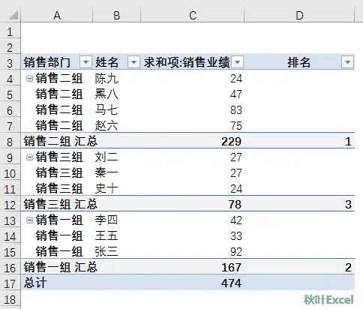Click the 销售部门 header cell text

[47, 62]
